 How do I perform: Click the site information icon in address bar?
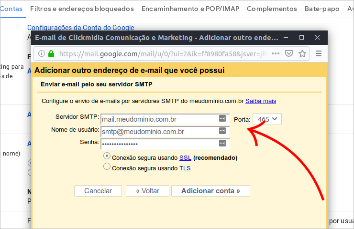click(x=42, y=53)
